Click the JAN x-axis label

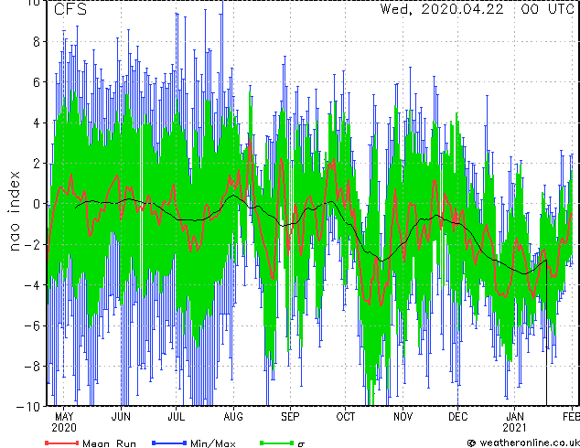tap(514, 417)
